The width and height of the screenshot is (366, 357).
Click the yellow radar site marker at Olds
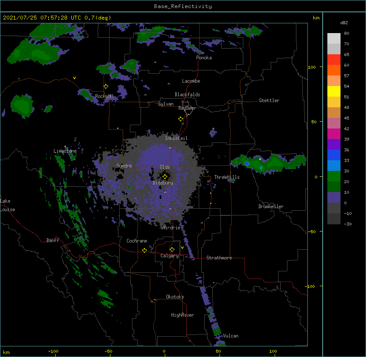(165, 177)
